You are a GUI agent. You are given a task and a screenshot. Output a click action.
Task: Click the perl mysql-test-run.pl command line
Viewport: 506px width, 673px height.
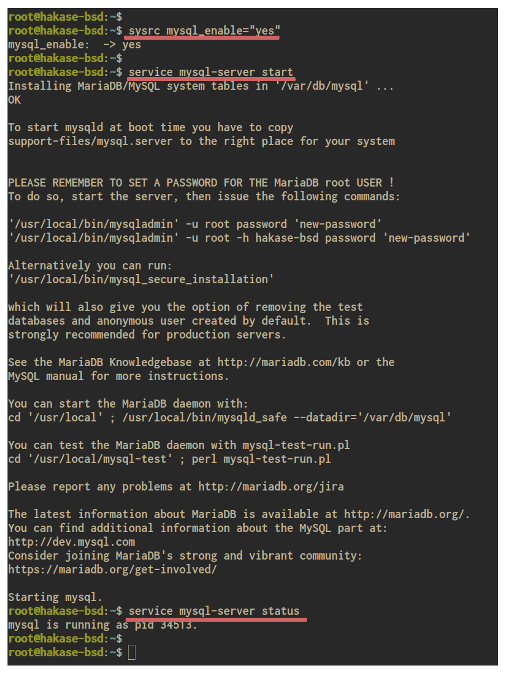[x=169, y=459]
